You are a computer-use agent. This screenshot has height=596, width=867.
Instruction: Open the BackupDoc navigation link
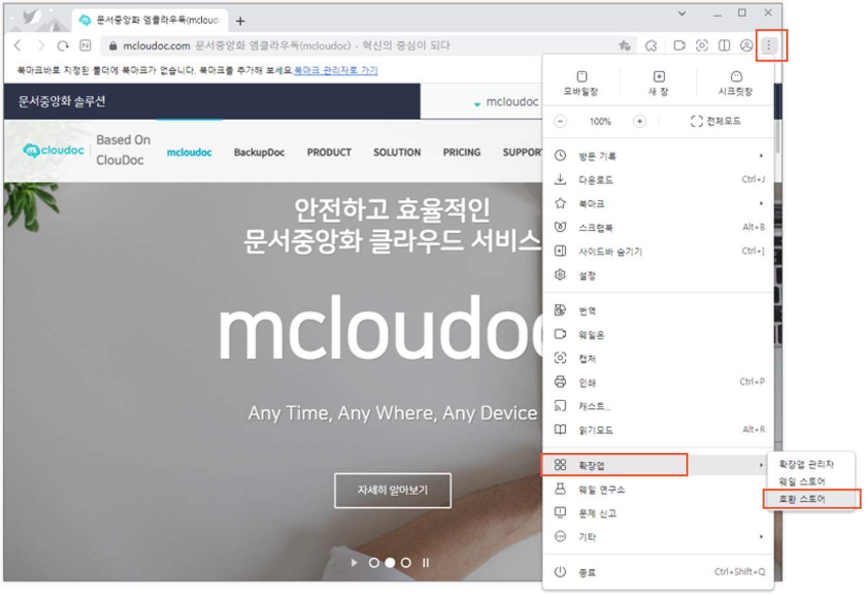[259, 153]
